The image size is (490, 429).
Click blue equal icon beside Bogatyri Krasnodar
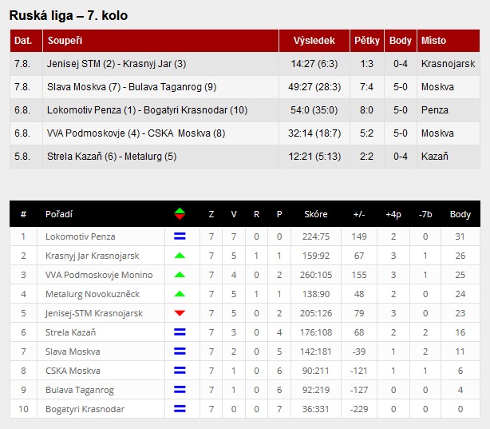180,409
